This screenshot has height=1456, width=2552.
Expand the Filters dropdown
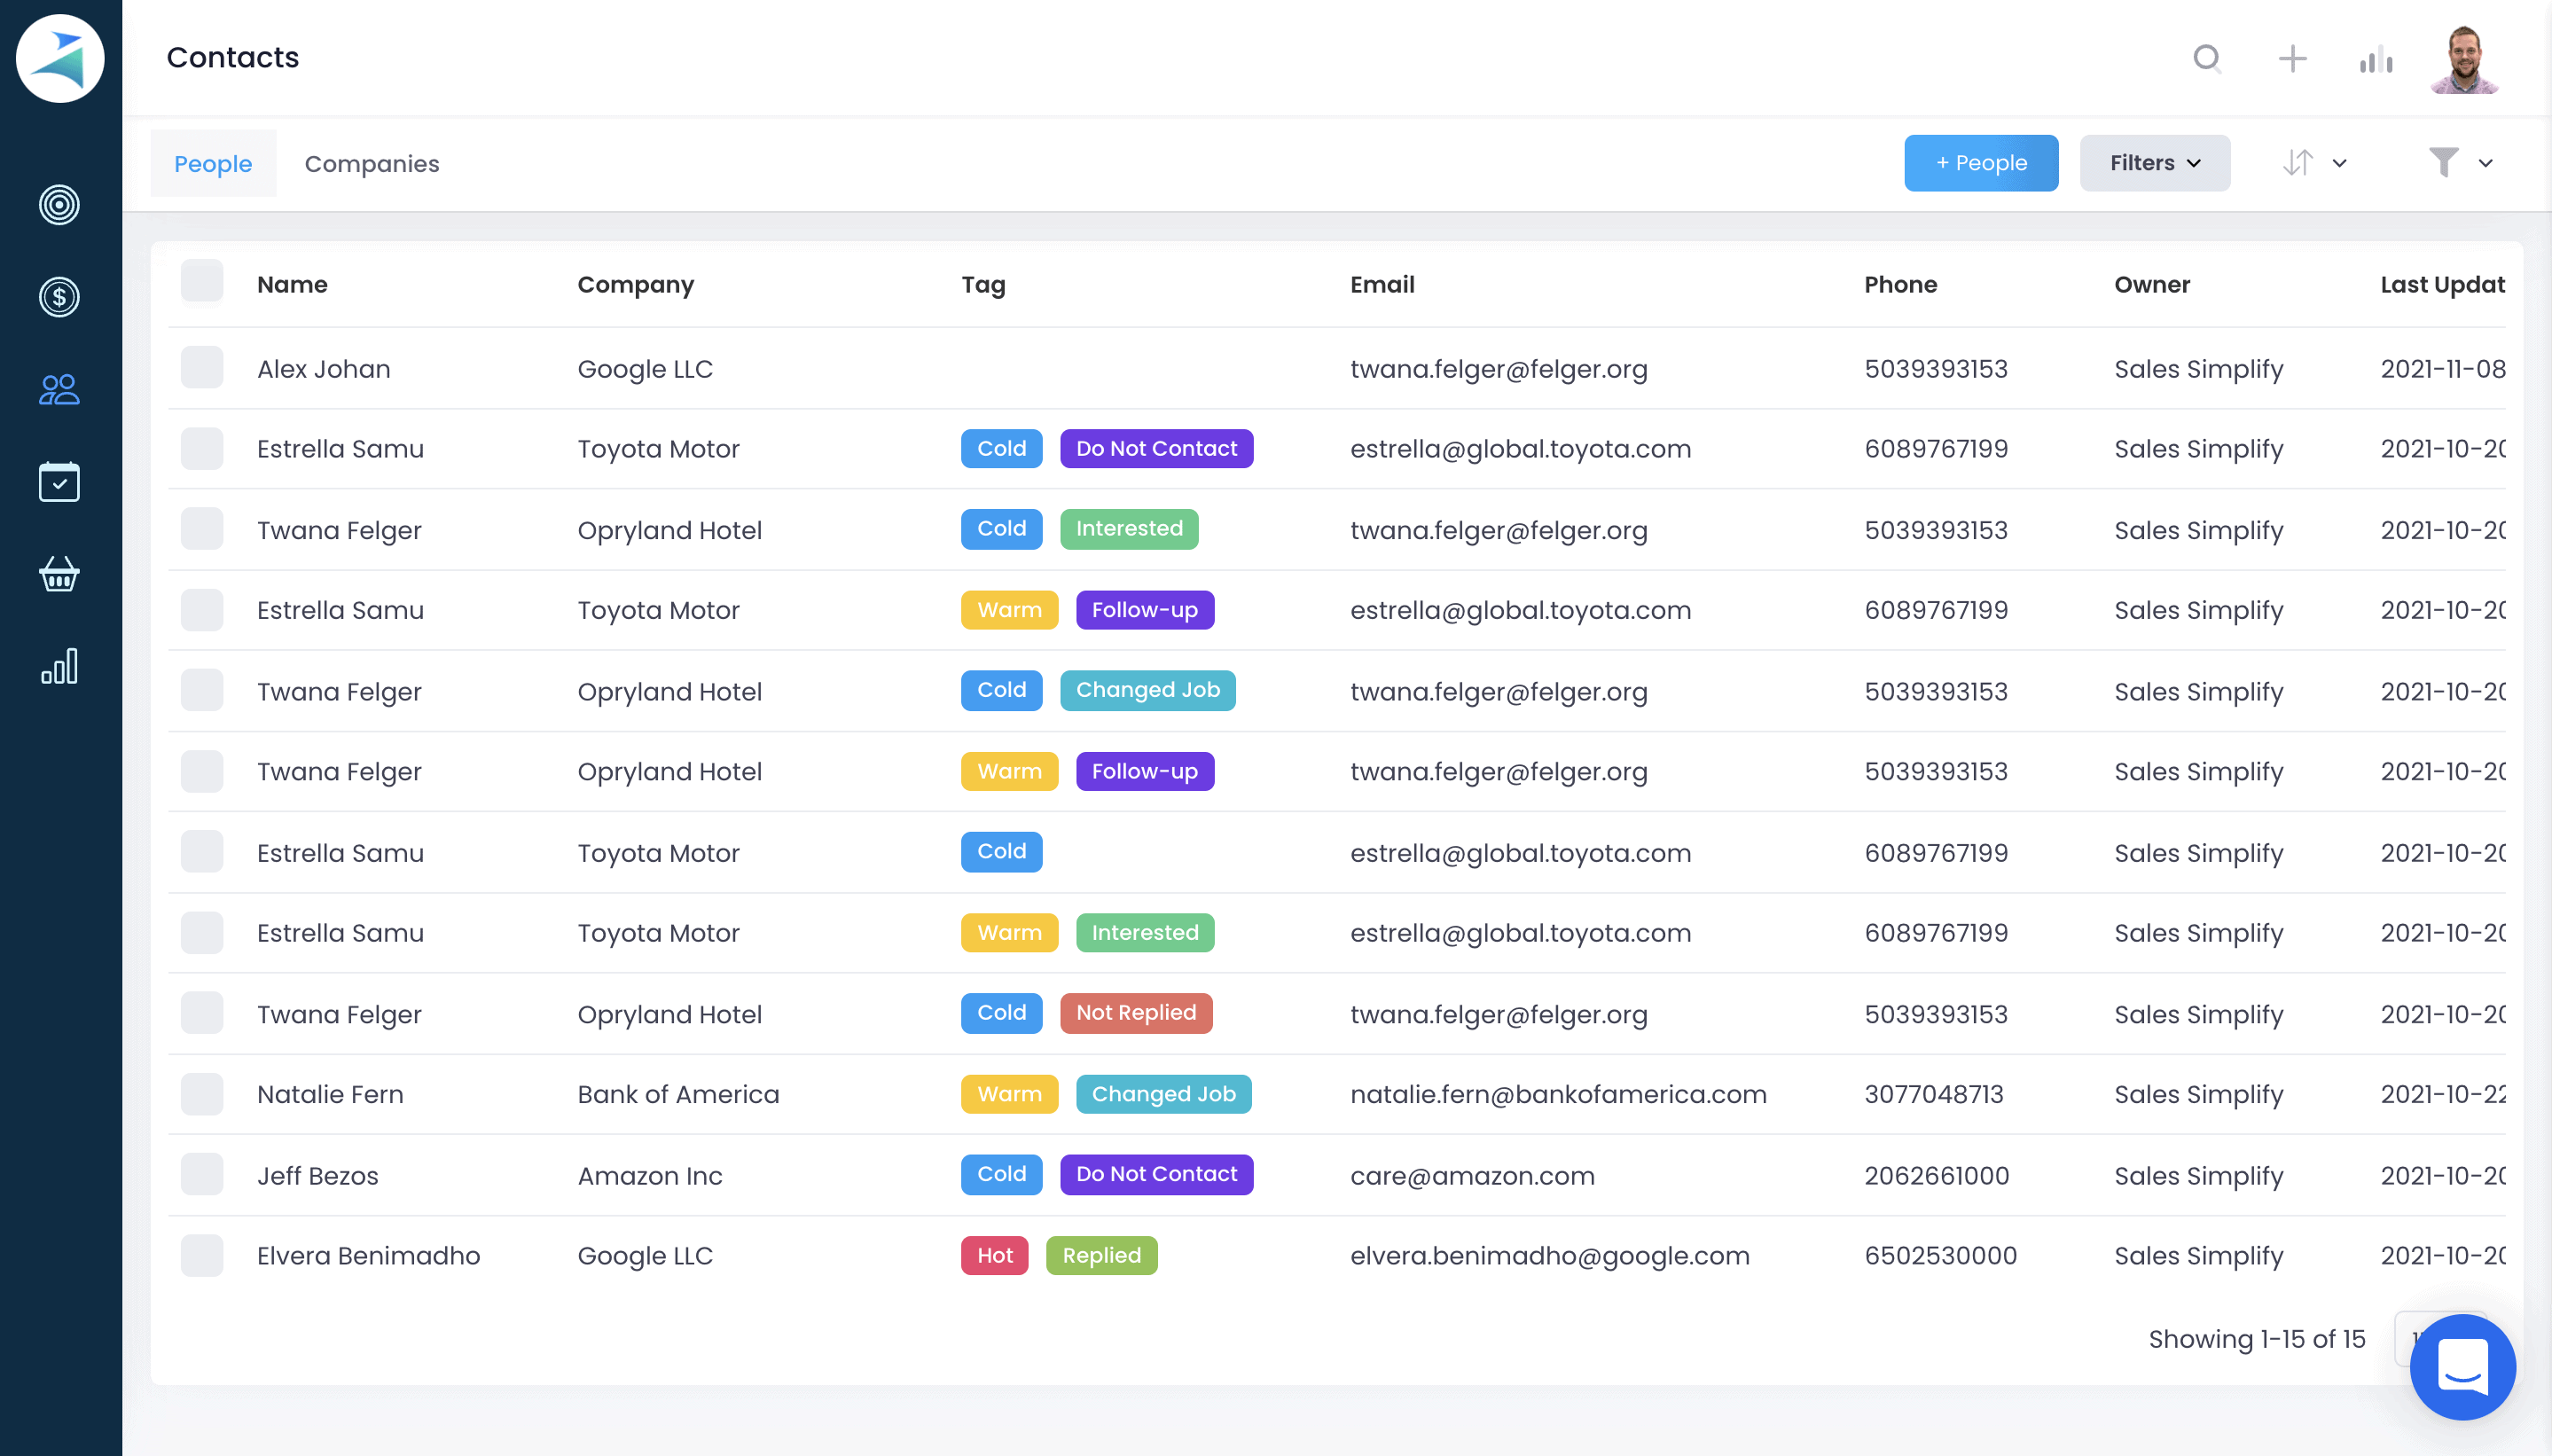pos(2154,163)
